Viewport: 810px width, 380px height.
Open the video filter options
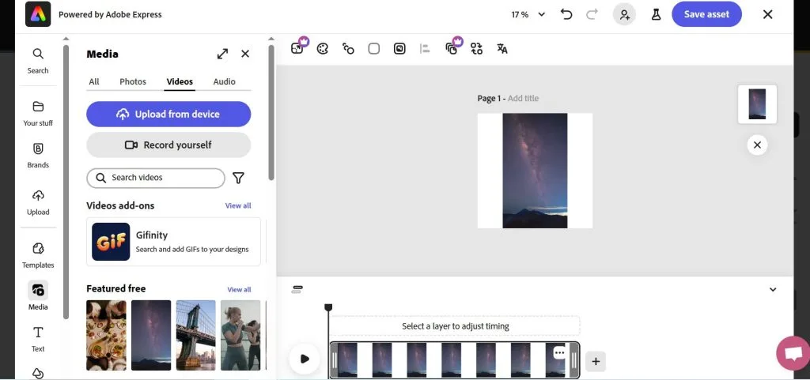pyautogui.click(x=238, y=178)
